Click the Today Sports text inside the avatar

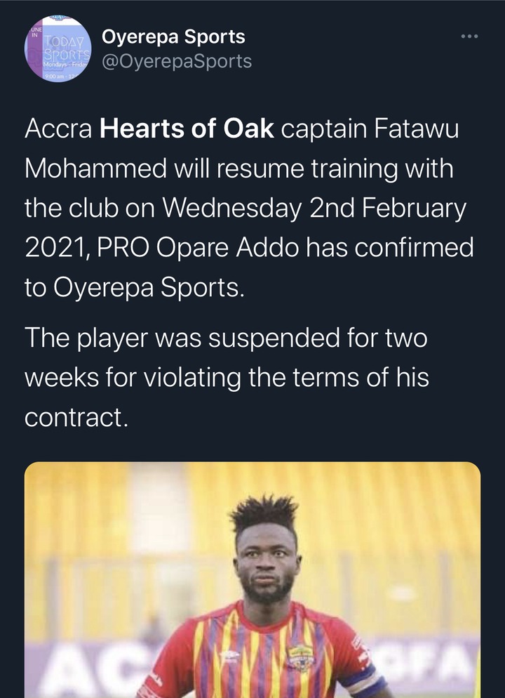tap(67, 48)
